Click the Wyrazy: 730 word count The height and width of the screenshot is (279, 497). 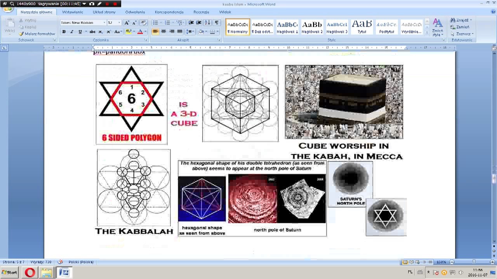pos(41,262)
